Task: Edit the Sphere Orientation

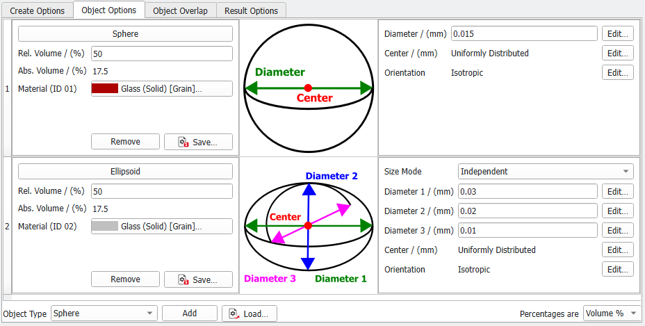Action: (x=618, y=72)
